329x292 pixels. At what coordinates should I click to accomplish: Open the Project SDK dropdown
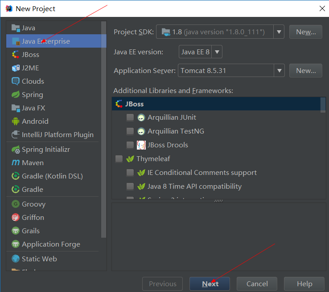(279, 32)
